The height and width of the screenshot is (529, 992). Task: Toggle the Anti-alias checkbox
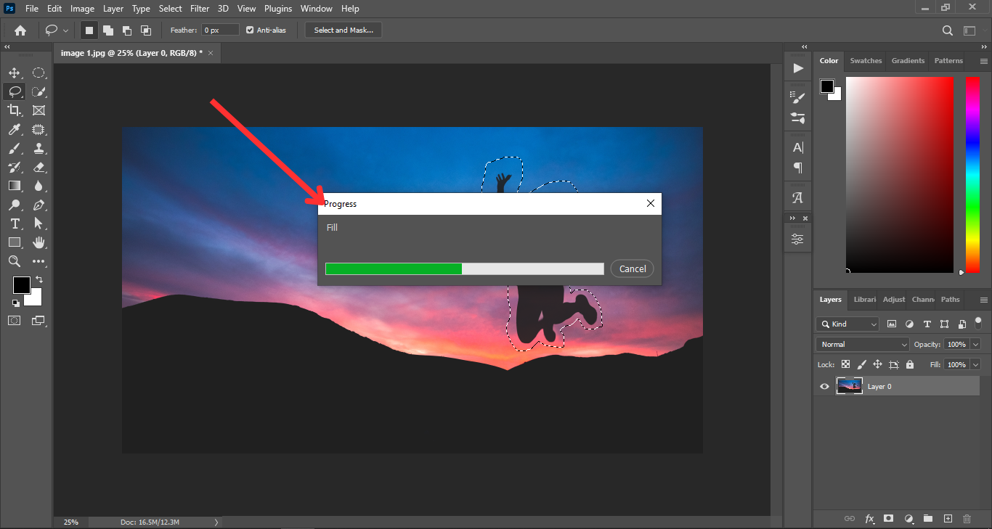250,30
